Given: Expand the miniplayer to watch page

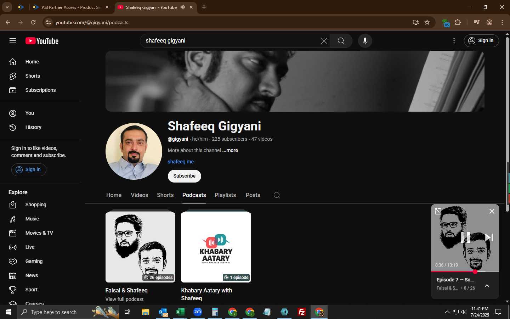Looking at the screenshot, I should [x=438, y=211].
